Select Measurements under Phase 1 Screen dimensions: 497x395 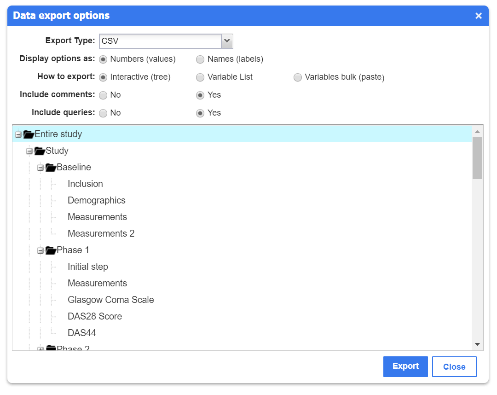coord(97,283)
